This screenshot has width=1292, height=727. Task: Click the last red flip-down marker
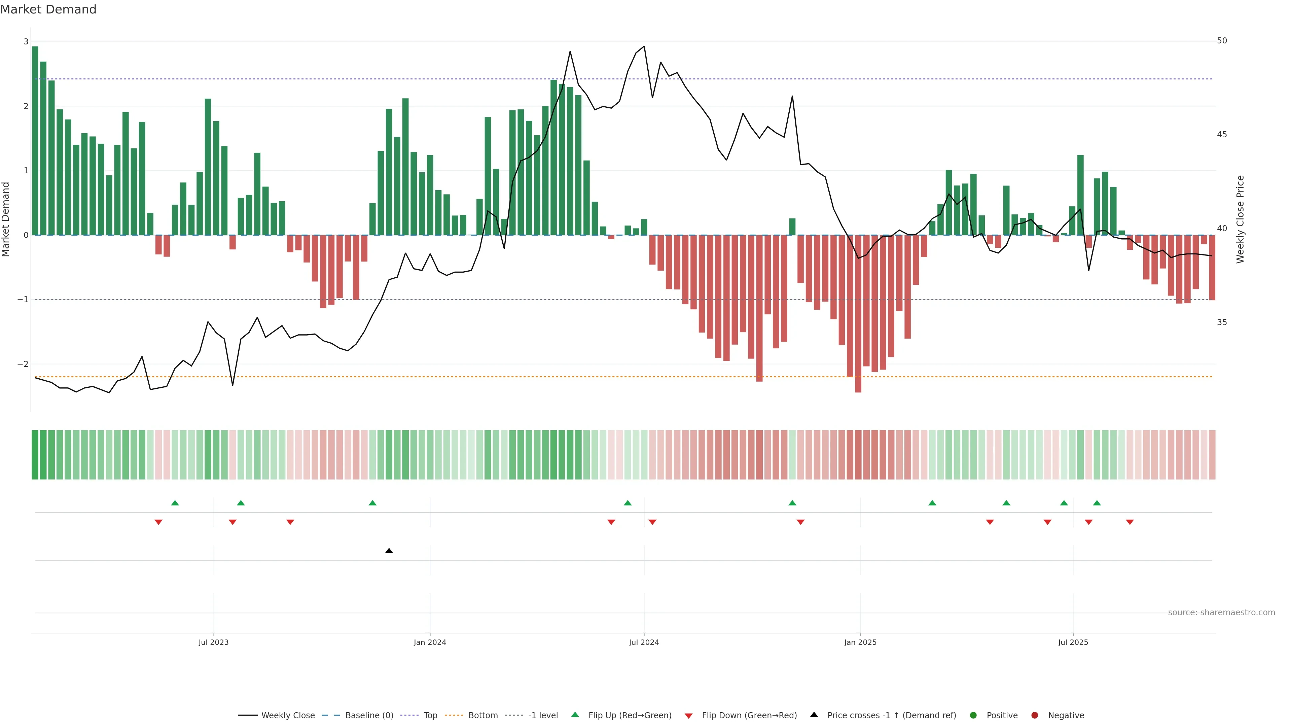pyautogui.click(x=1129, y=522)
